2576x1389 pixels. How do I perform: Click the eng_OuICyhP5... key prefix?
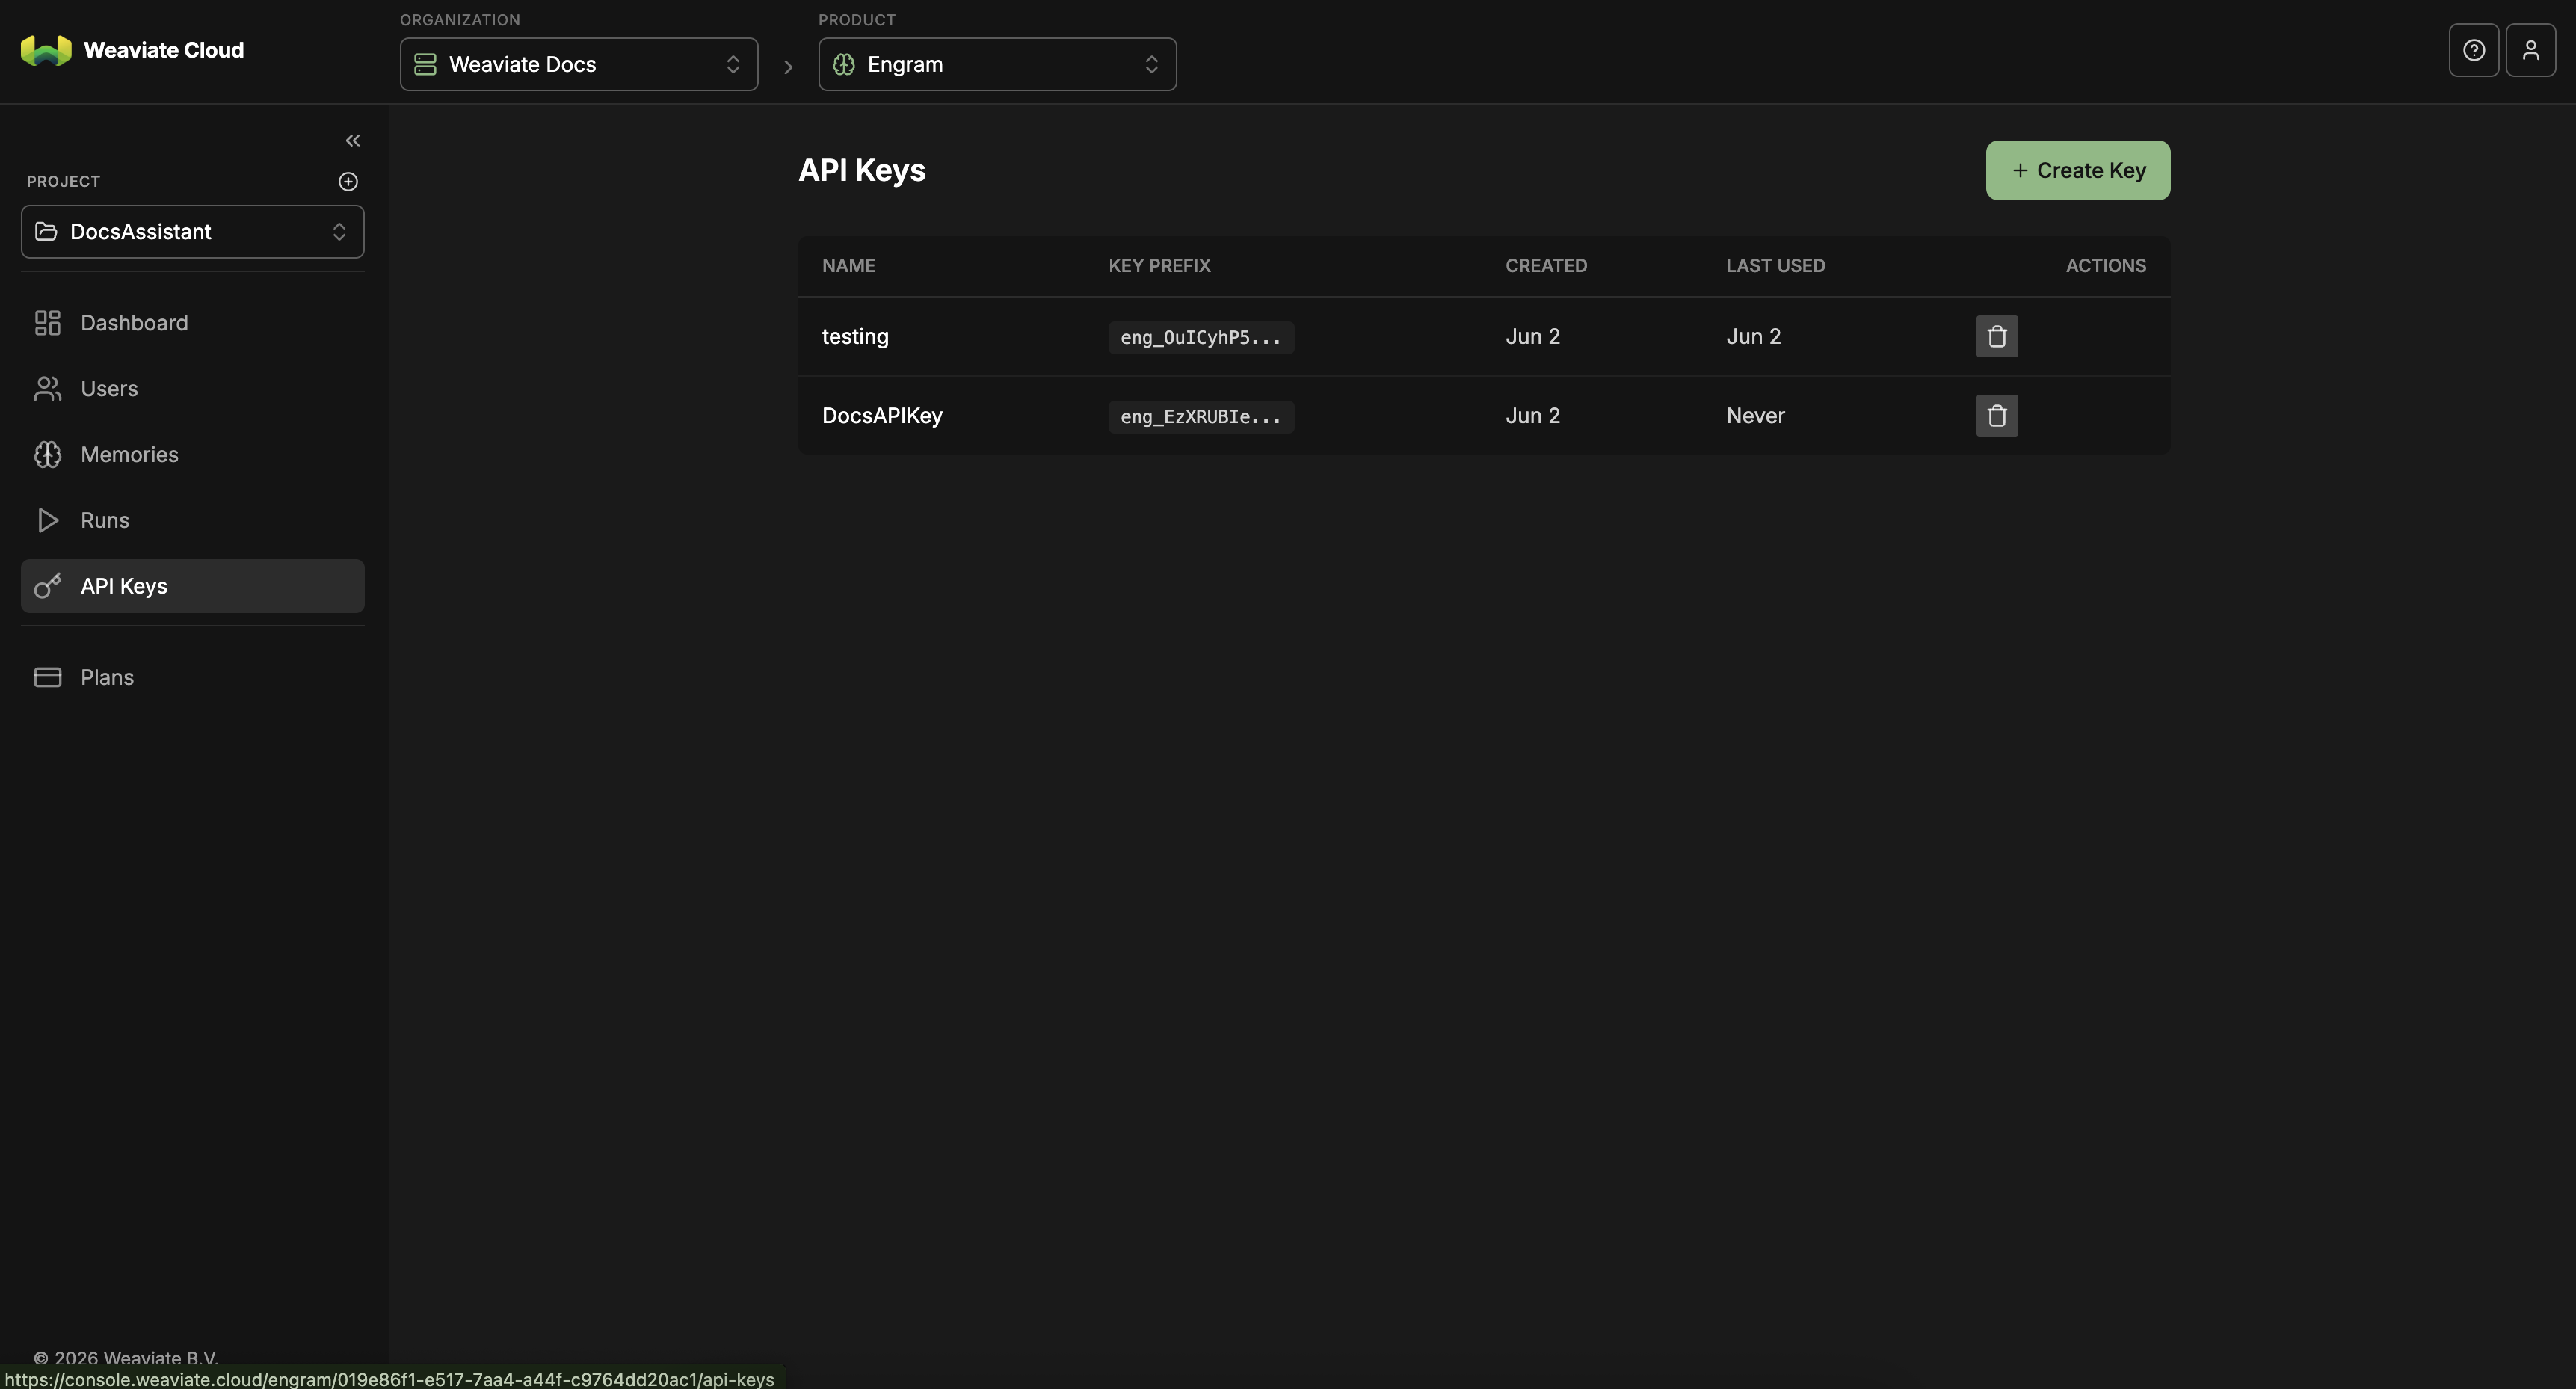click(x=1201, y=338)
